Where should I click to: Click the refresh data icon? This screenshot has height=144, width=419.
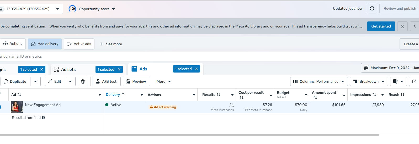[x=372, y=8]
